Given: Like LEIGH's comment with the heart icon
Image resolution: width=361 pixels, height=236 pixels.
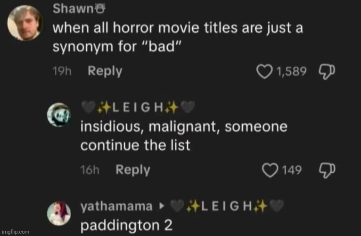Looking at the screenshot, I should [270, 170].
